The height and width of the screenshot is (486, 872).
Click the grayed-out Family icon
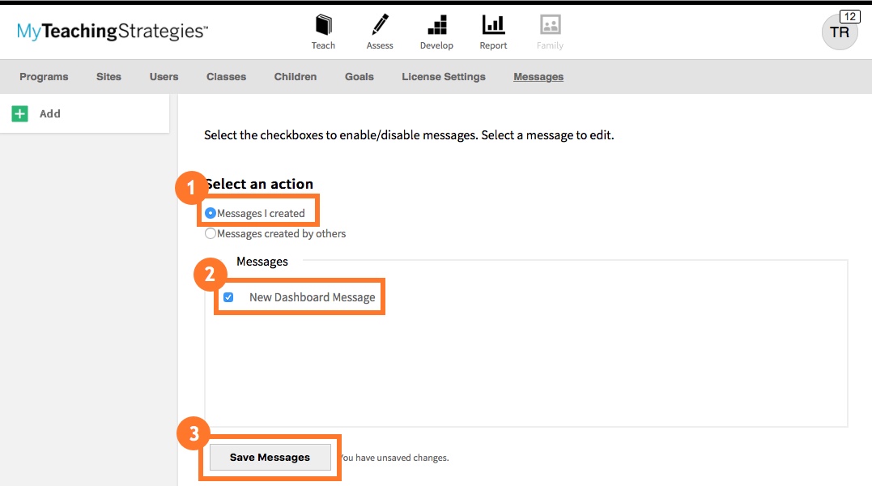(x=549, y=26)
